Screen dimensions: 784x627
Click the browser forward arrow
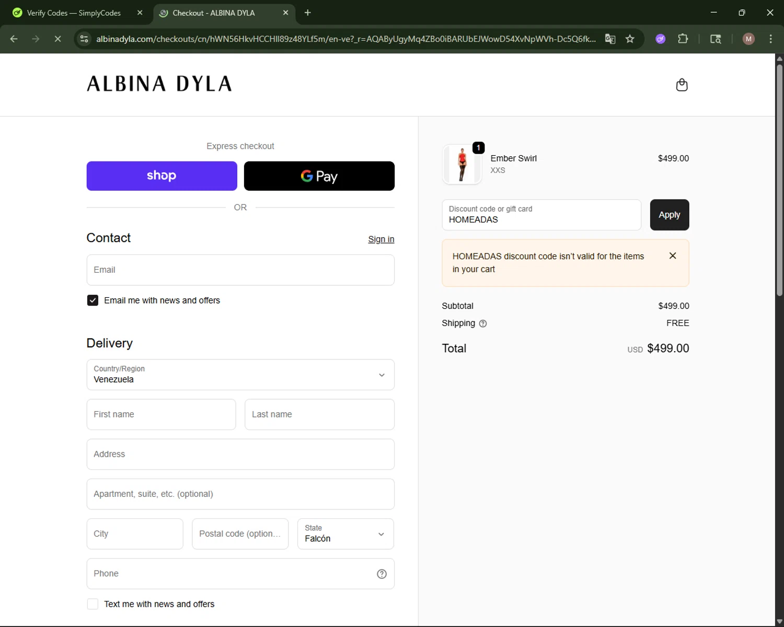[x=36, y=39]
